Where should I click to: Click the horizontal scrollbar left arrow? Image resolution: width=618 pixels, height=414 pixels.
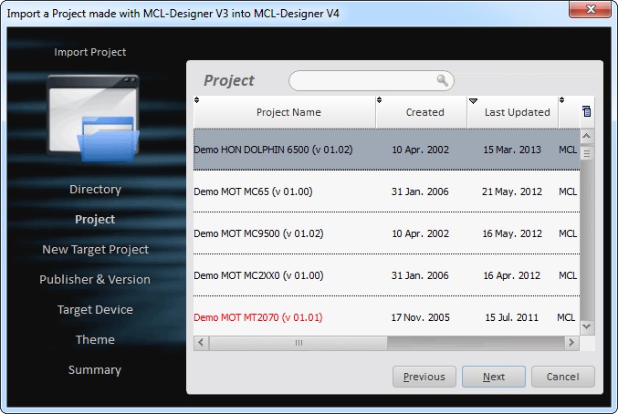[x=201, y=343]
